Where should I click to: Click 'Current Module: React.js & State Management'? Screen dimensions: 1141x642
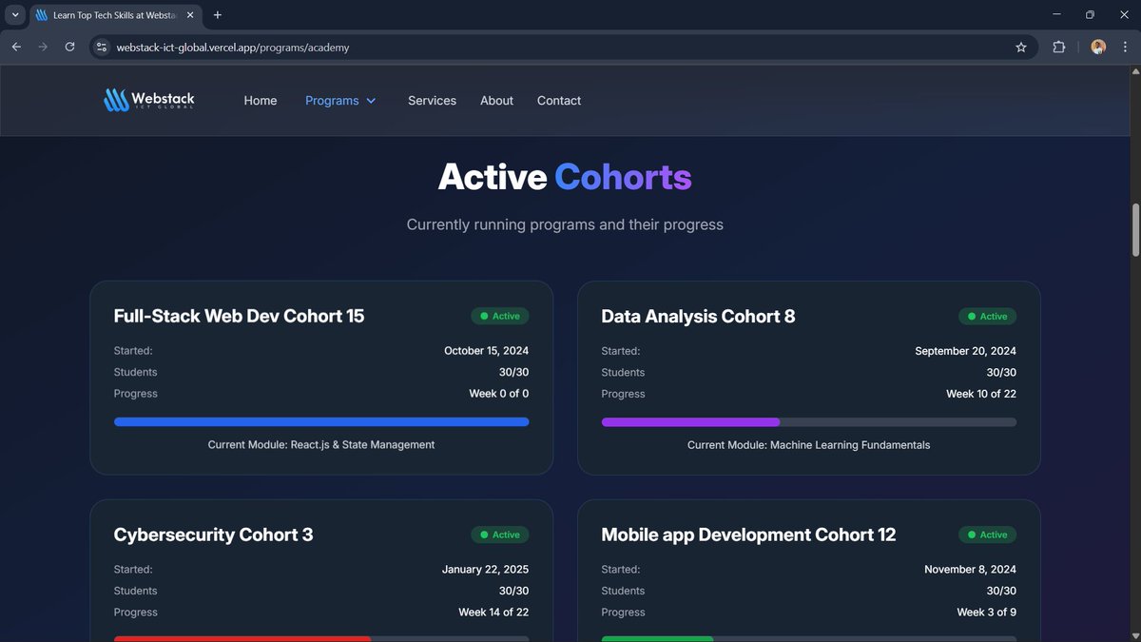pos(321,445)
